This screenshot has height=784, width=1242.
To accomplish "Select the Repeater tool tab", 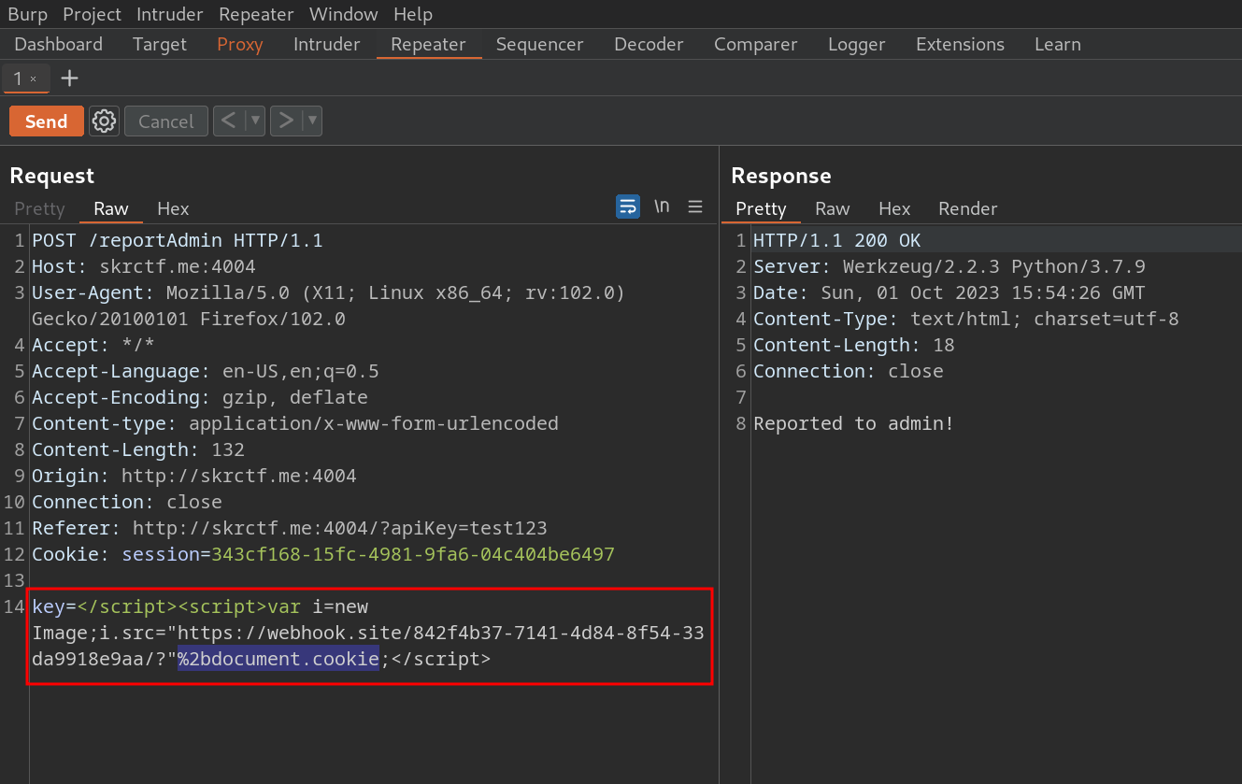I will pyautogui.click(x=429, y=44).
